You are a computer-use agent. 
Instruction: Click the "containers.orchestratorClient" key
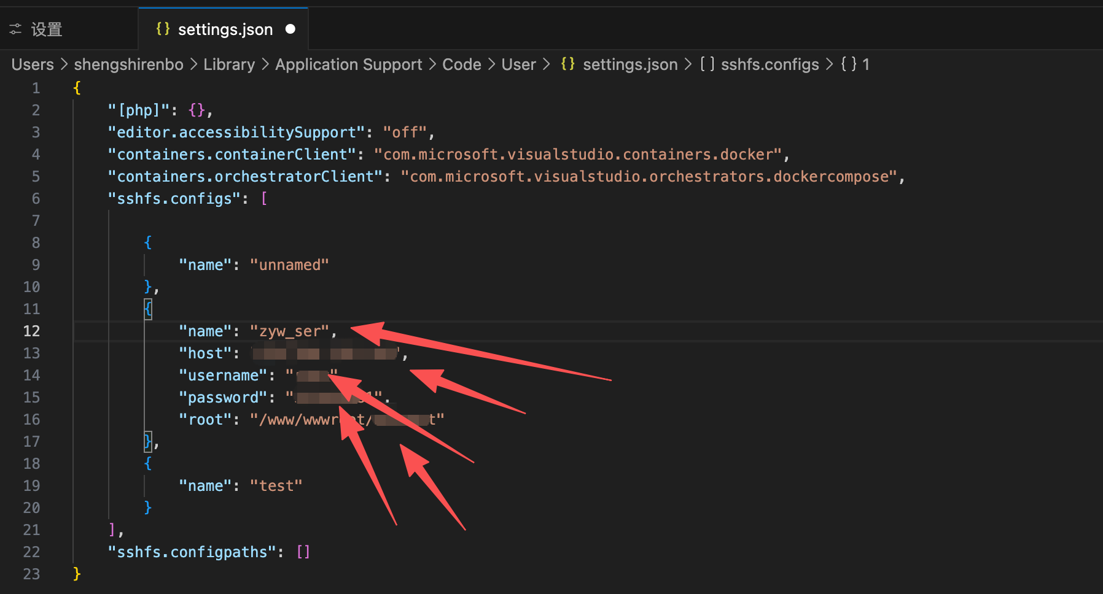pos(246,177)
